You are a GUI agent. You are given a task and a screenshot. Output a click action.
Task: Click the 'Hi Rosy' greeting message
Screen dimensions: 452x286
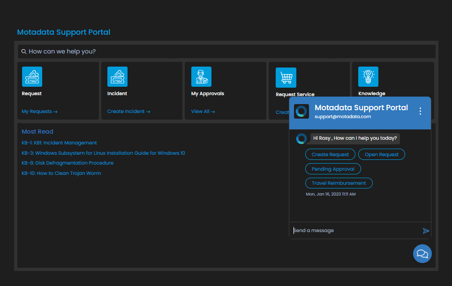(x=355, y=138)
